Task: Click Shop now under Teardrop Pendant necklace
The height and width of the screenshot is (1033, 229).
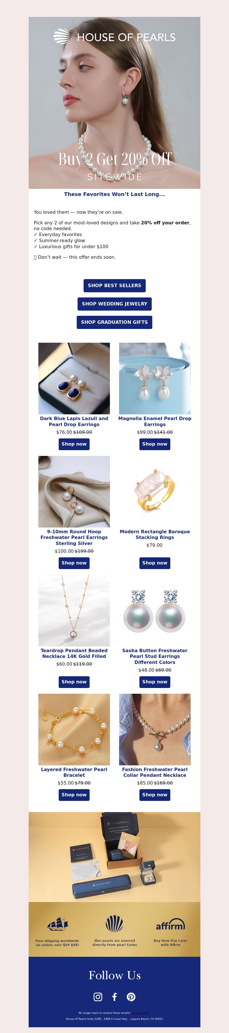Action: pos(74,682)
